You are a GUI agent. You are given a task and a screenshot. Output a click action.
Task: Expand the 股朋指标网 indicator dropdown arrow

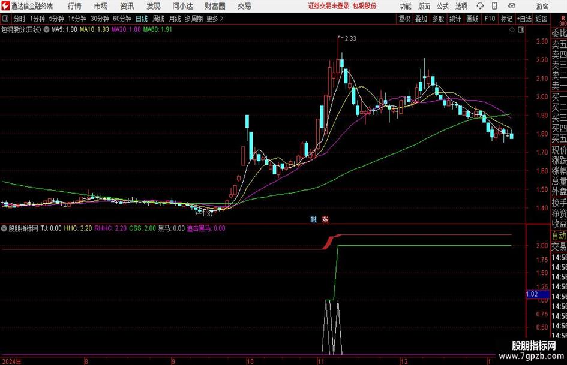[4, 228]
